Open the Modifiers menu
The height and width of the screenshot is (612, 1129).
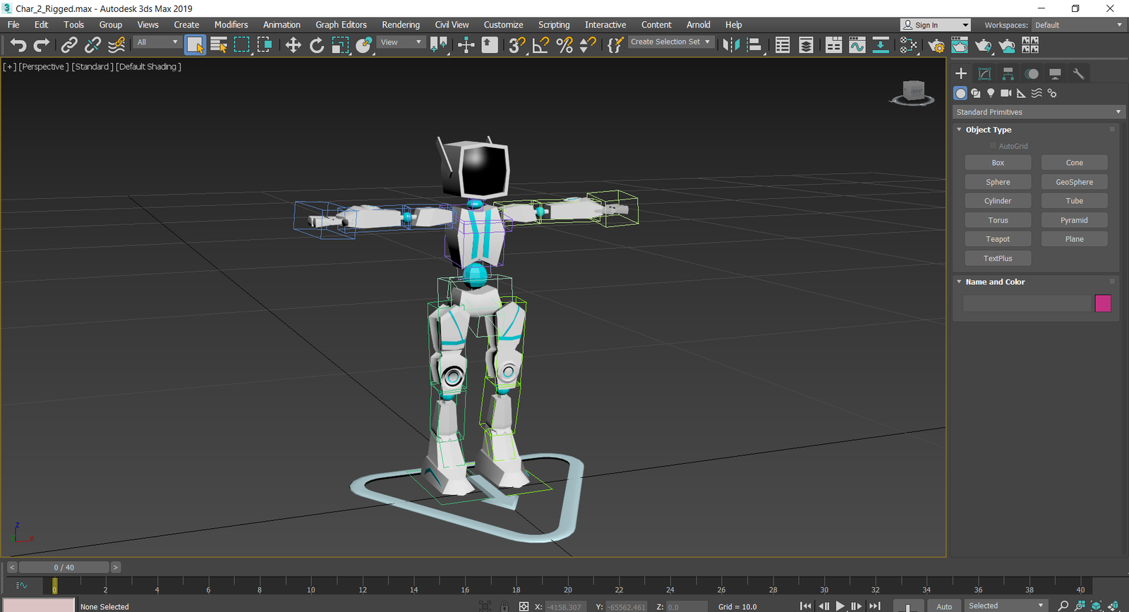[231, 25]
